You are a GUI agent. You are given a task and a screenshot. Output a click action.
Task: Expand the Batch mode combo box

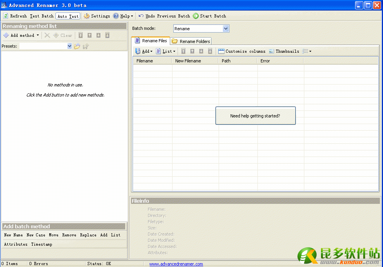point(226,29)
